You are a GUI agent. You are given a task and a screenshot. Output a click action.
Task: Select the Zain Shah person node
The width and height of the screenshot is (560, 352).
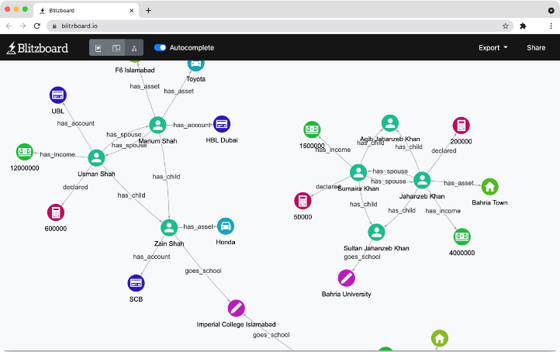169,228
